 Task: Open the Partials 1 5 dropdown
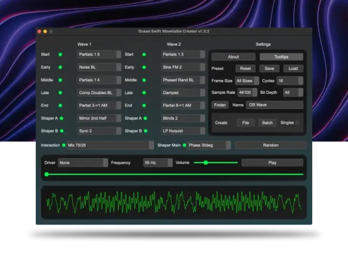pyautogui.click(x=99, y=54)
